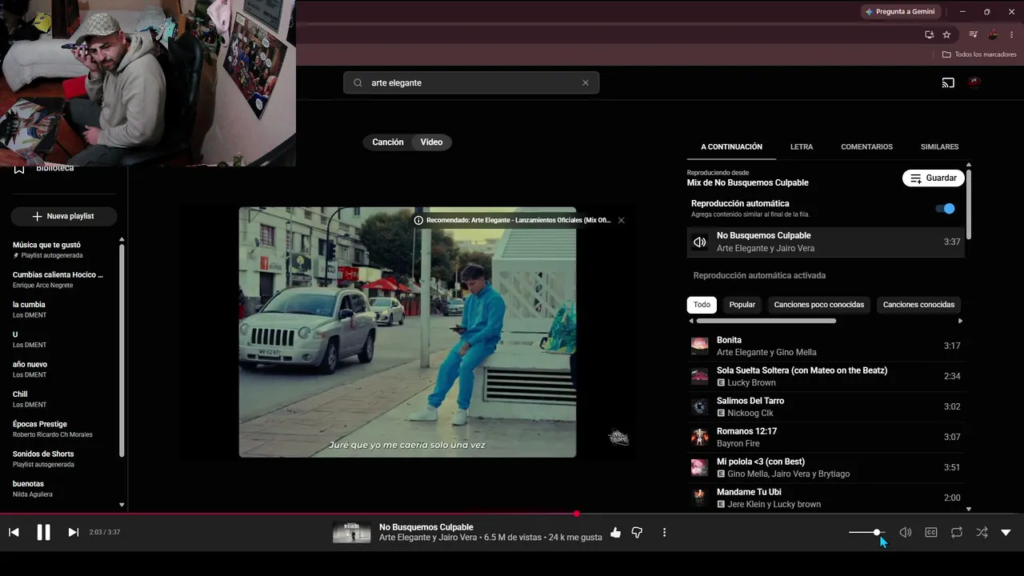The image size is (1024, 576).
Task: Play Sola Suelta Soltera from the queue
Action: [x=826, y=376]
